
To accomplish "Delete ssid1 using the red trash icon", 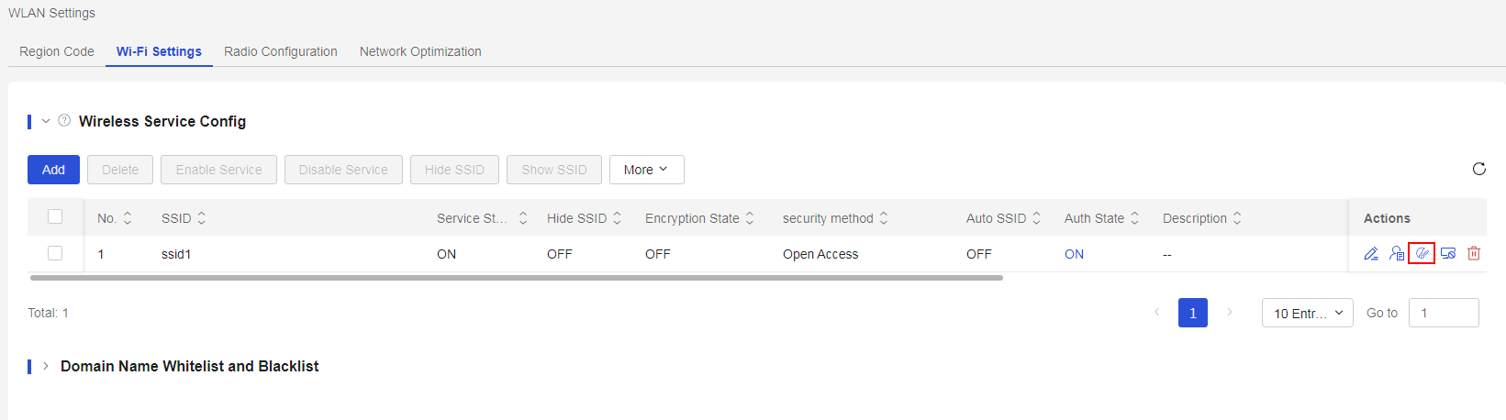I will pos(1474,254).
